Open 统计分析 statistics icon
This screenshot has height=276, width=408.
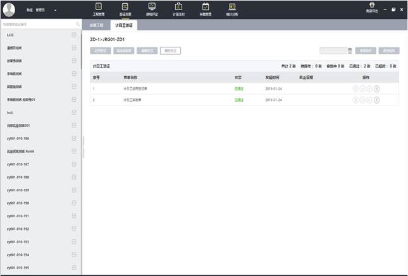click(x=231, y=8)
